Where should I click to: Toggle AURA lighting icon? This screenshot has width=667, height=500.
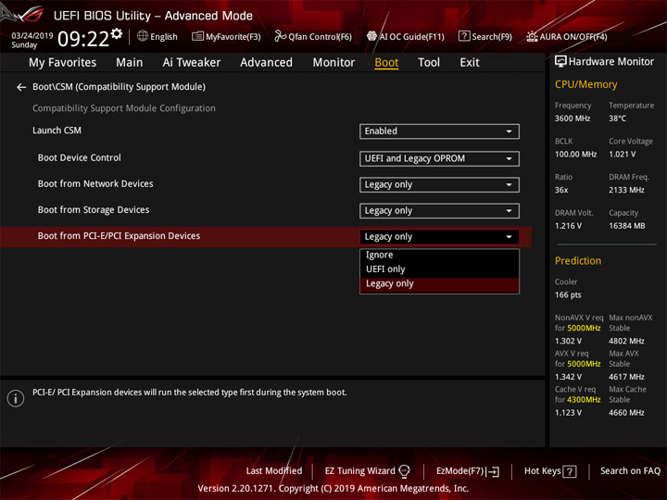532,36
